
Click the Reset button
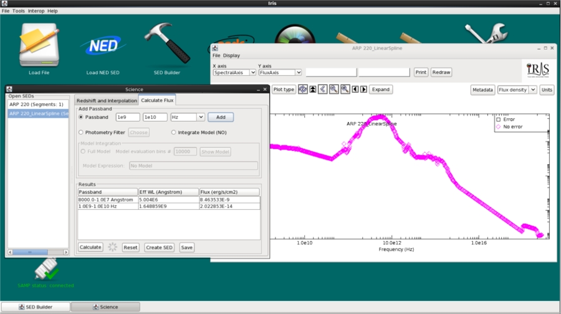pos(130,247)
